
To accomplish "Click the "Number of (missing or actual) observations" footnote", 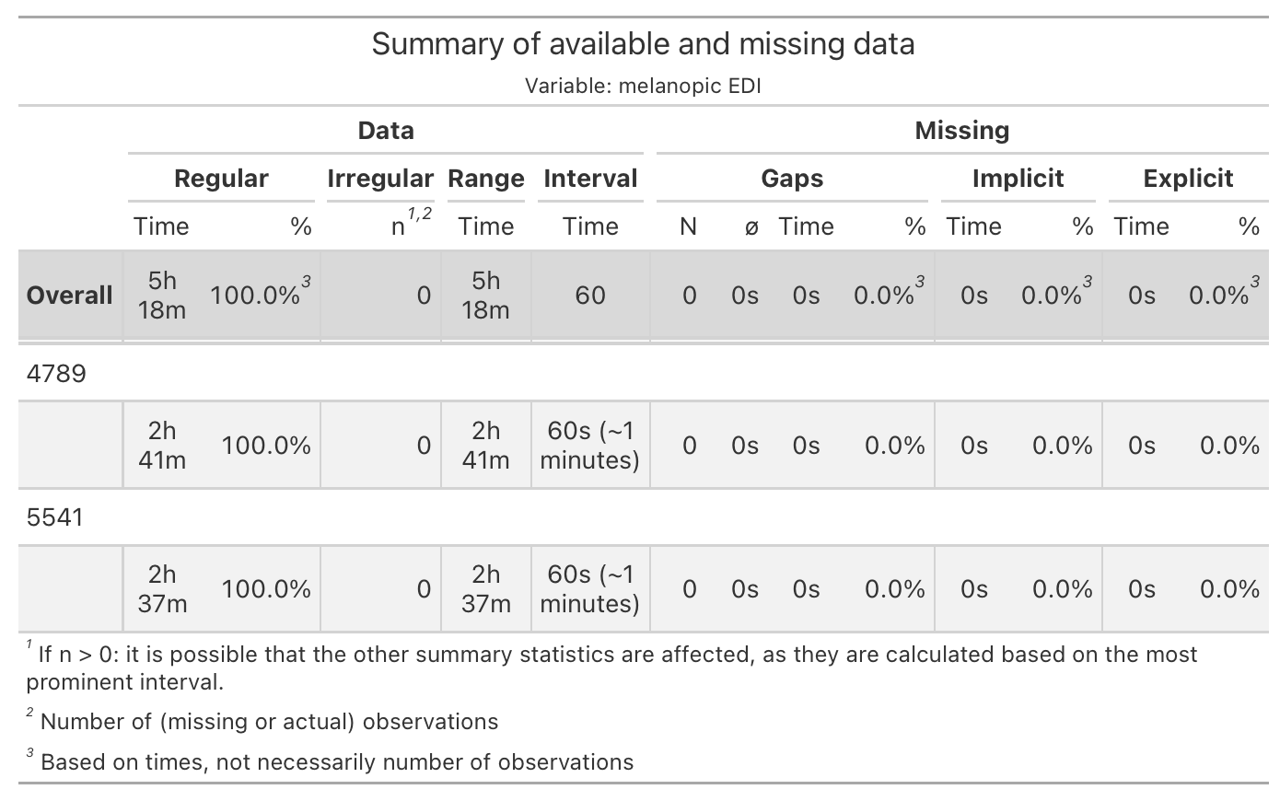I will 269,722.
